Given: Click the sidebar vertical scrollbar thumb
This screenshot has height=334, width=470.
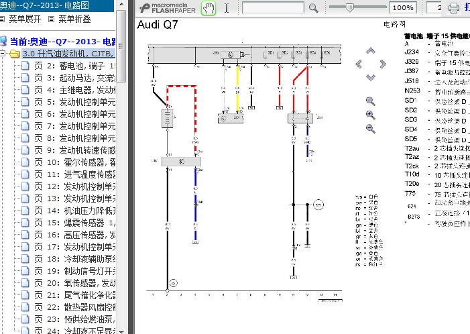Looking at the screenshot, I should coord(121,46).
